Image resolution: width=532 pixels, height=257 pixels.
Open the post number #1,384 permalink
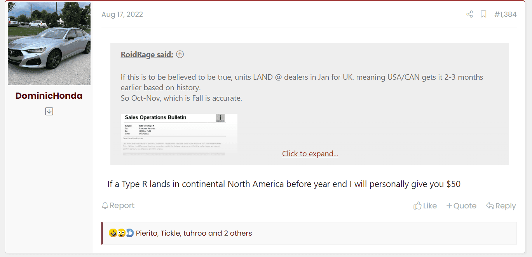505,14
